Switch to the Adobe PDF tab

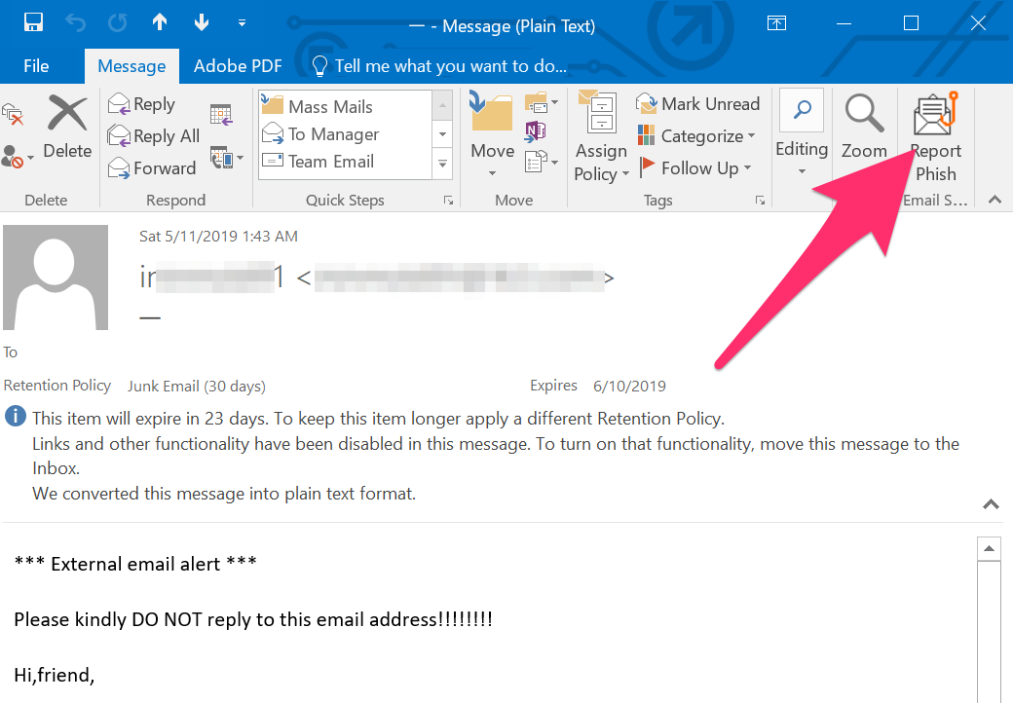238,66
